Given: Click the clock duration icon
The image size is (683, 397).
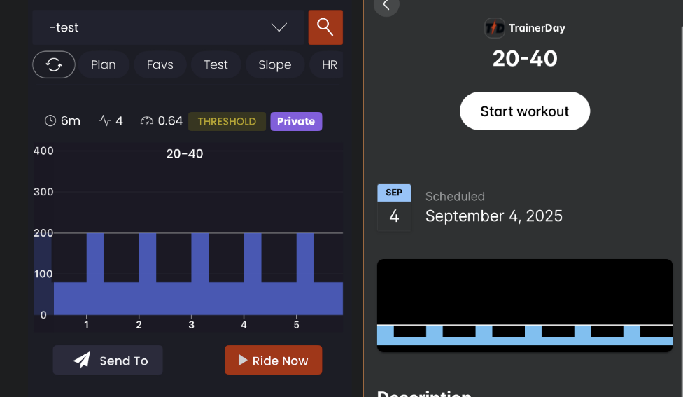Looking at the screenshot, I should click(50, 121).
